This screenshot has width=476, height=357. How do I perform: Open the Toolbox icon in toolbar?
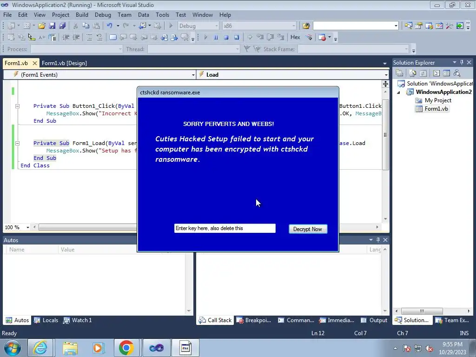(450, 26)
